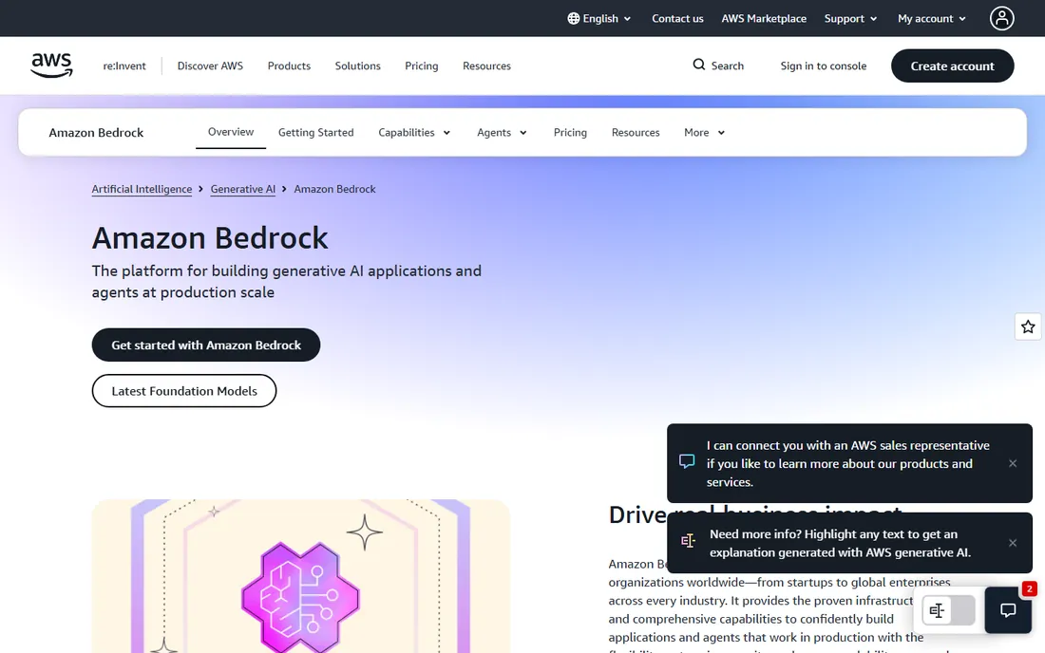This screenshot has height=653, width=1045.
Task: Click the Contact us link
Action: click(677, 19)
